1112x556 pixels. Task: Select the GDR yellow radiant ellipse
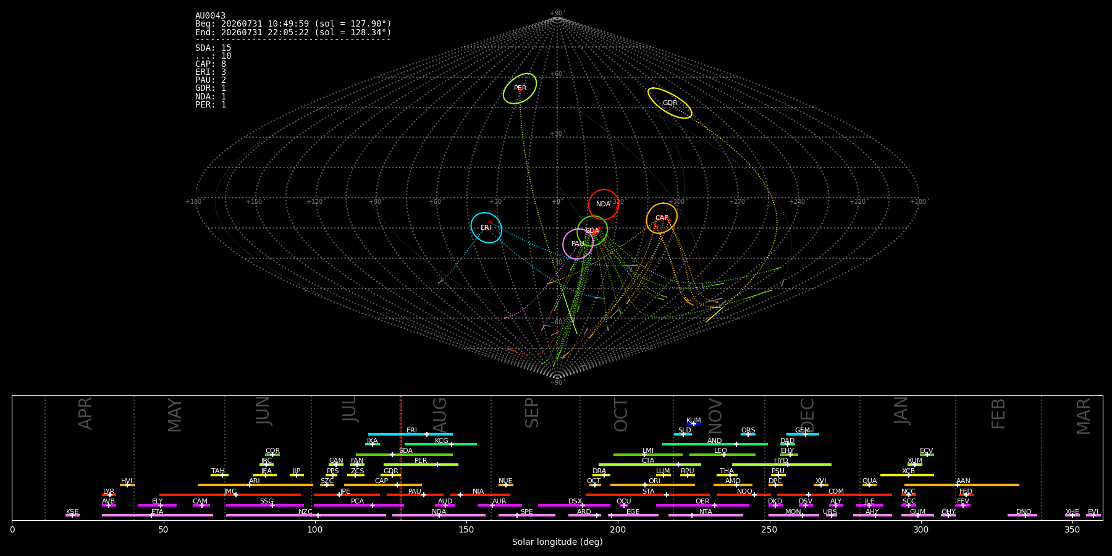point(670,103)
